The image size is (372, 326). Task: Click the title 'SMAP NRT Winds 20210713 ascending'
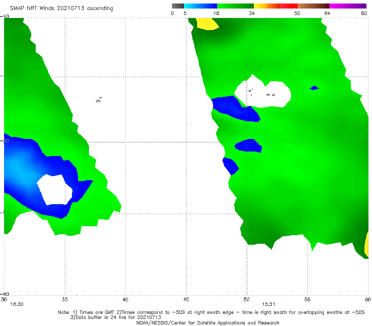coord(61,9)
